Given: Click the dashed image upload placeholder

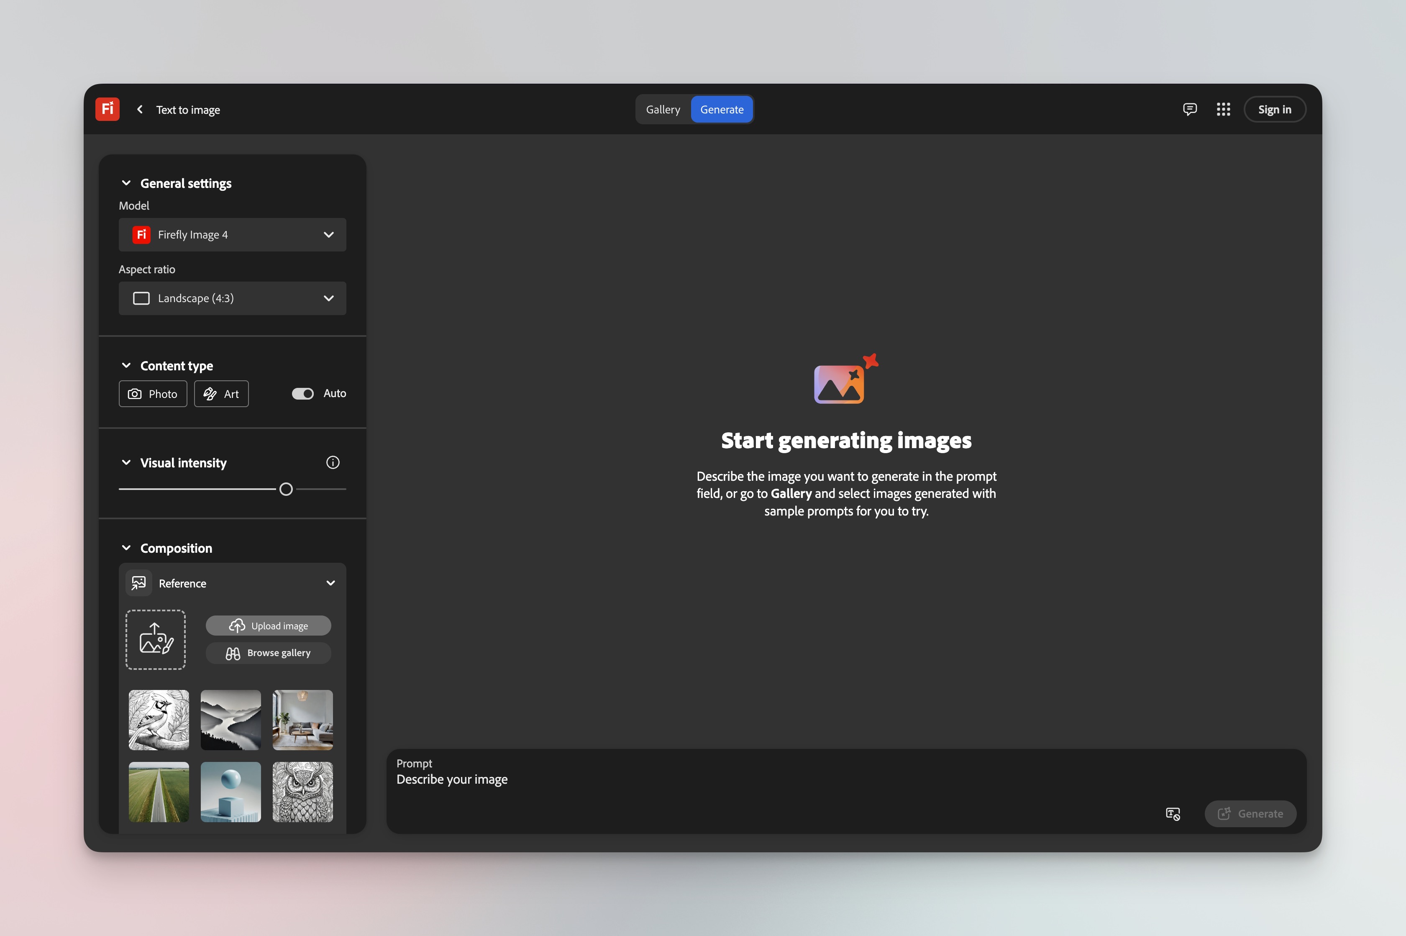Looking at the screenshot, I should (x=155, y=639).
